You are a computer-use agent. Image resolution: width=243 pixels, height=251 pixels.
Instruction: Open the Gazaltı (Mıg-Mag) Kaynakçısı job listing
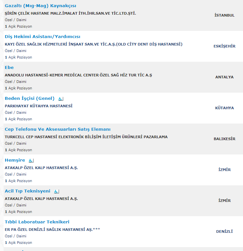pyautogui.click(x=41, y=6)
